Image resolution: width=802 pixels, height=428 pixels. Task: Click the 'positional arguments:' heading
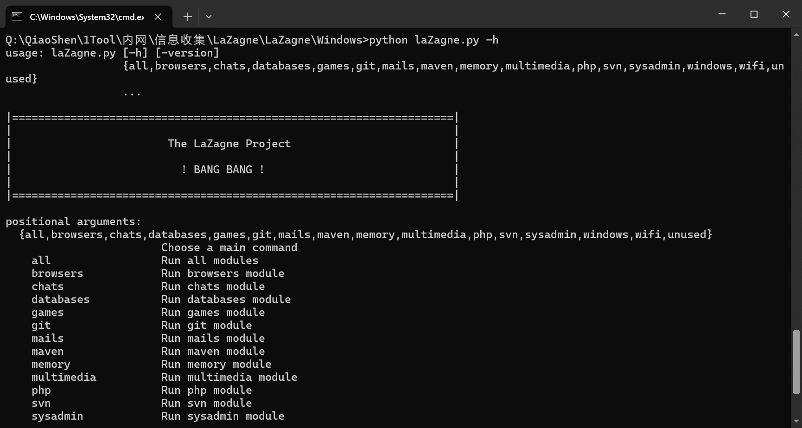click(x=73, y=221)
